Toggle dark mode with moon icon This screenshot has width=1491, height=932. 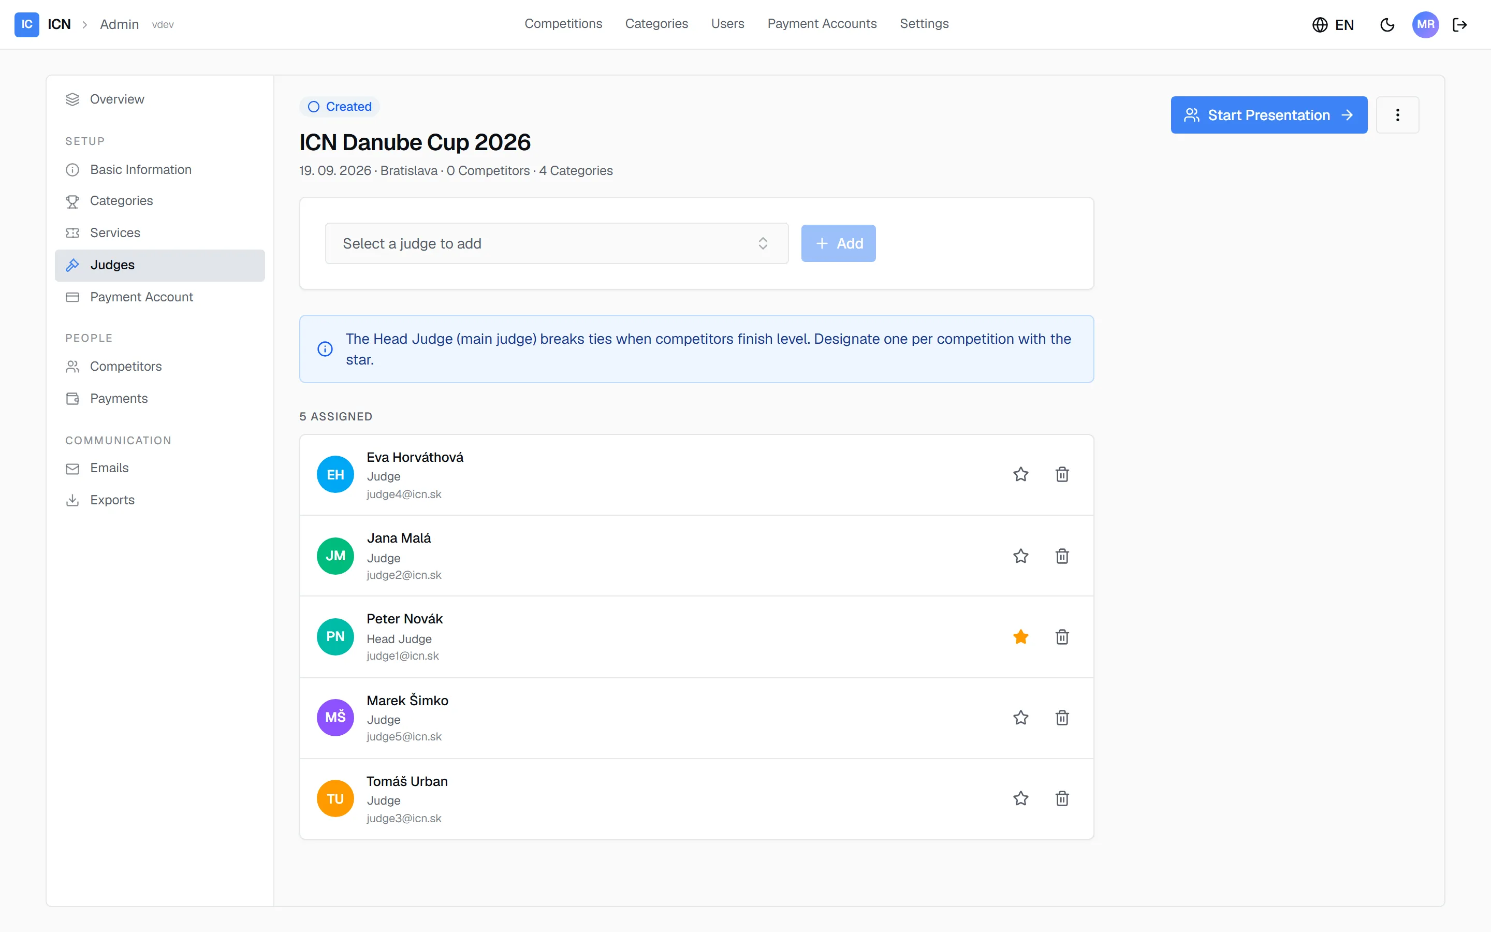1387,25
